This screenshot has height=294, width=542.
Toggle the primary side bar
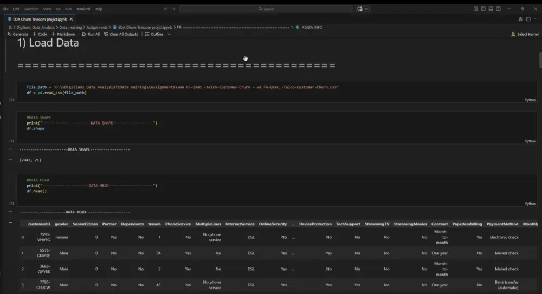coord(483,9)
